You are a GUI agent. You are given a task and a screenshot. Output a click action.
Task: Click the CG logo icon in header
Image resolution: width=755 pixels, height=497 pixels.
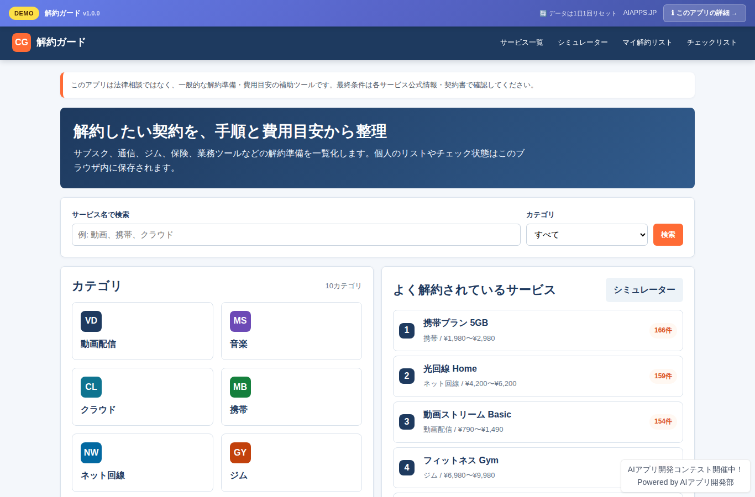tap(22, 43)
